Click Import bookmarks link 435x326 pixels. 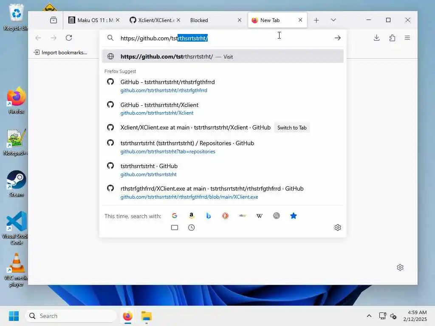pyautogui.click(x=60, y=53)
